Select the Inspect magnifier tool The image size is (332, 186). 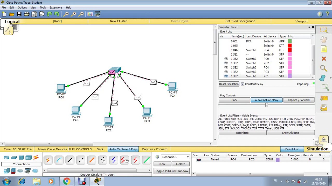point(323,68)
